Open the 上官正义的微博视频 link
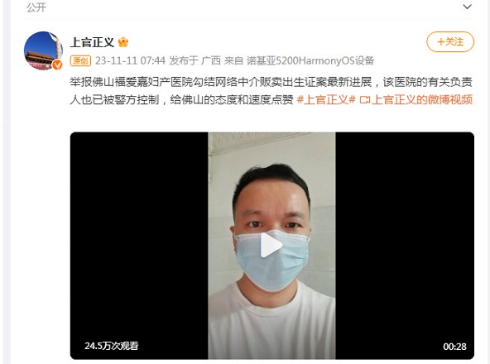Viewport: 490px width, 364px height. pos(422,99)
